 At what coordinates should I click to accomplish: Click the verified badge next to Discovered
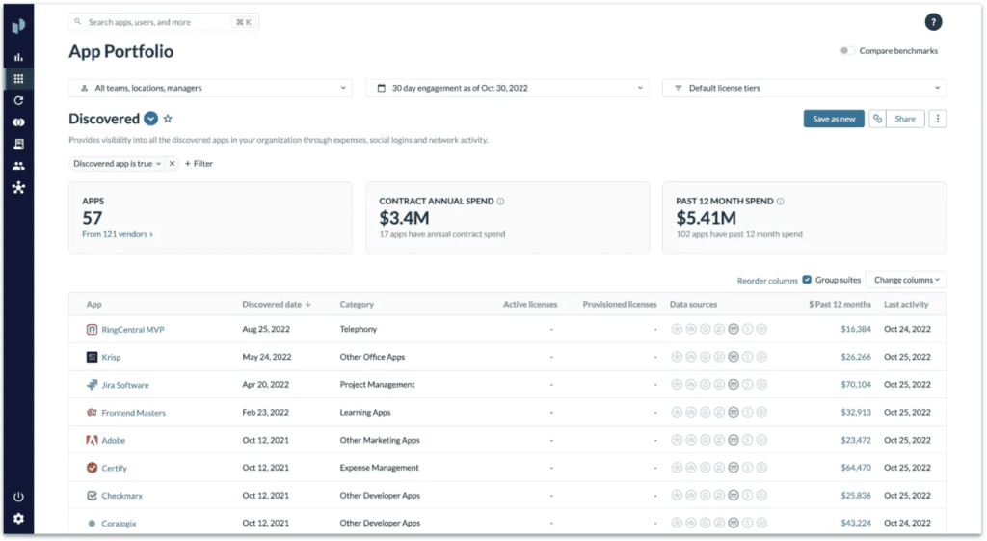[x=151, y=119]
